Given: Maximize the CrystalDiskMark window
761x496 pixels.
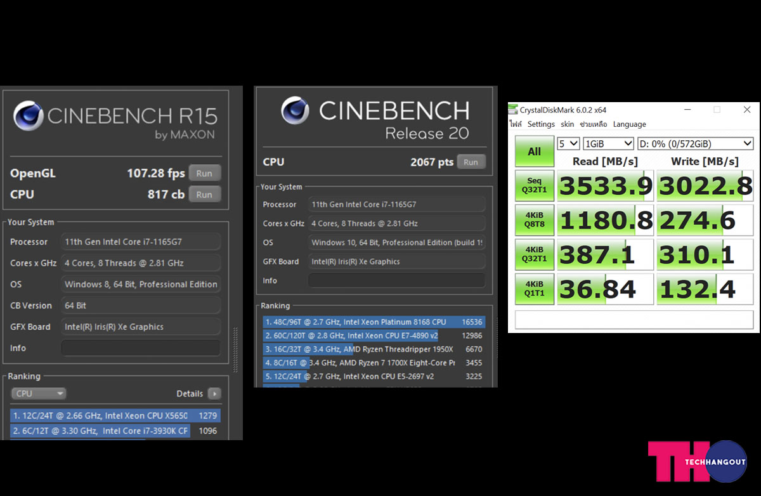Looking at the screenshot, I should coord(717,110).
